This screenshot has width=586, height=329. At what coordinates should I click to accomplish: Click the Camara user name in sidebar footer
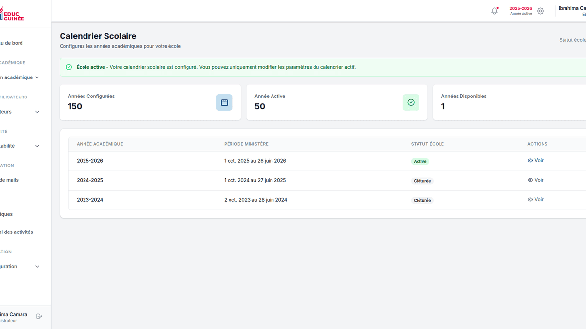[x=14, y=315]
